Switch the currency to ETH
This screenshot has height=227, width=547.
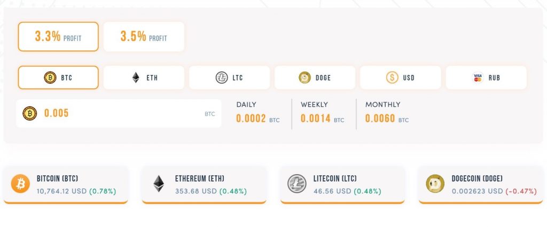coord(144,77)
